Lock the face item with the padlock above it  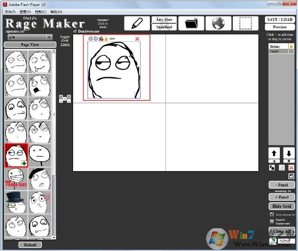coord(106,39)
